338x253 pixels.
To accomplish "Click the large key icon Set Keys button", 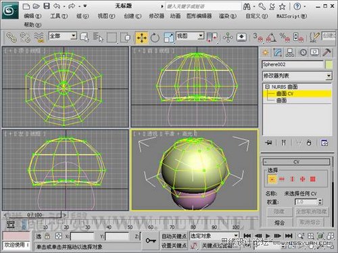I will (x=151, y=240).
